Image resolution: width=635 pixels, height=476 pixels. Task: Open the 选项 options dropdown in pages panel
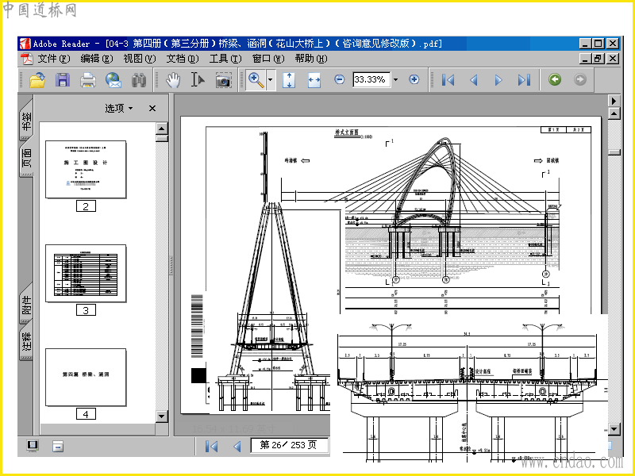pos(119,108)
